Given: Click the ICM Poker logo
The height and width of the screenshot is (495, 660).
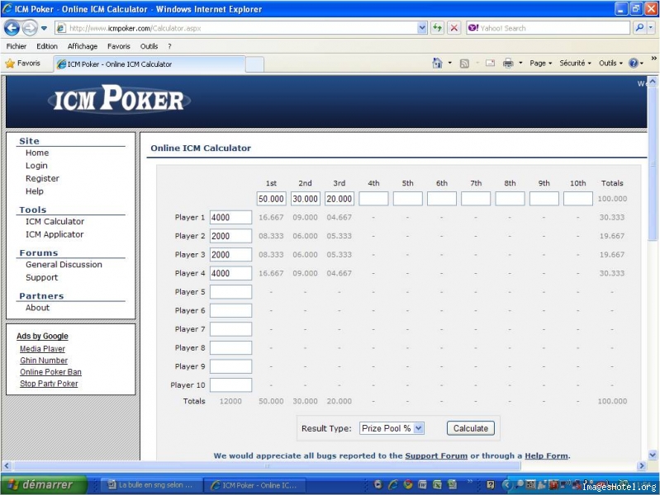Looking at the screenshot, I should (119, 99).
